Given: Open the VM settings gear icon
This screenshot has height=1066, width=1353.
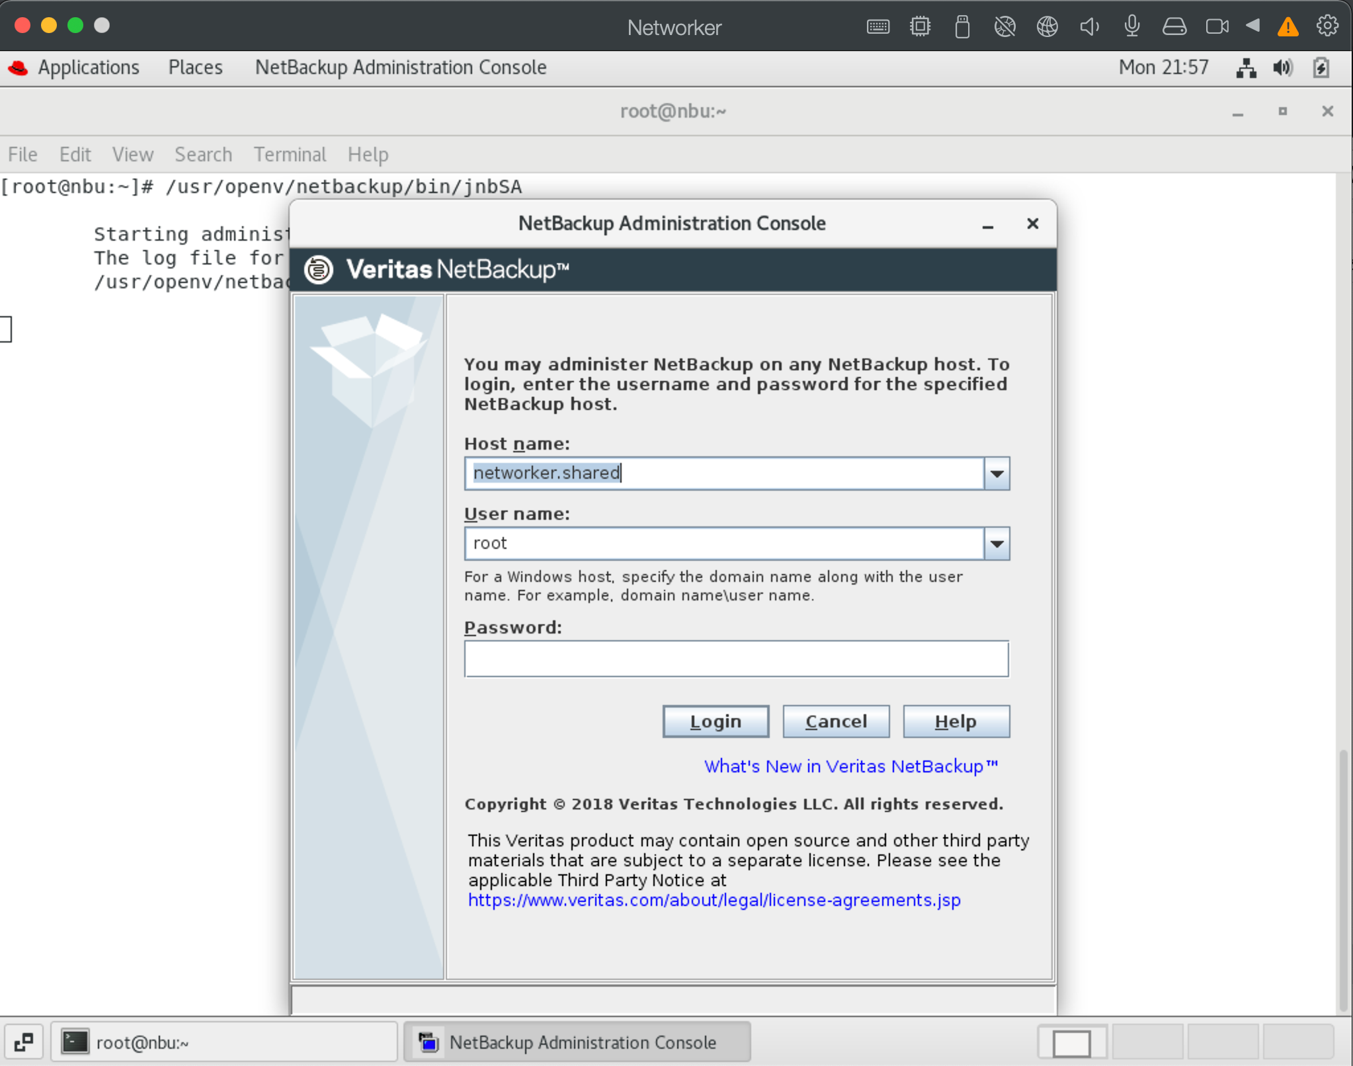Looking at the screenshot, I should (1327, 26).
